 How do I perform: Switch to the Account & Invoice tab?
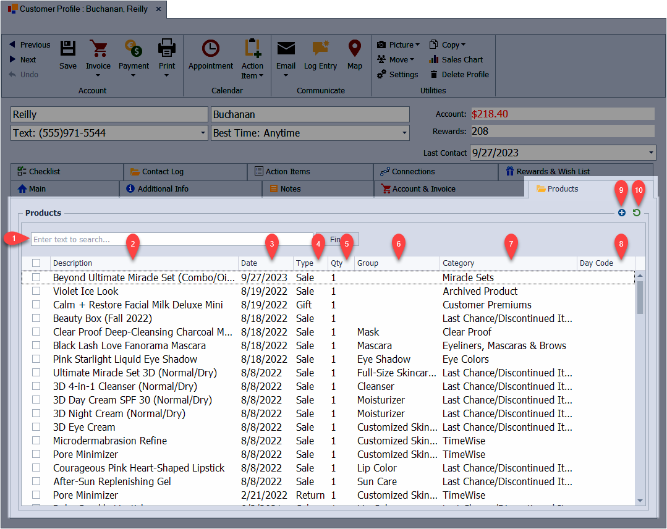449,189
